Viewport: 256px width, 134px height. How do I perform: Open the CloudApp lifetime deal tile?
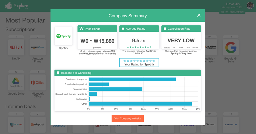click(x=209, y=124)
